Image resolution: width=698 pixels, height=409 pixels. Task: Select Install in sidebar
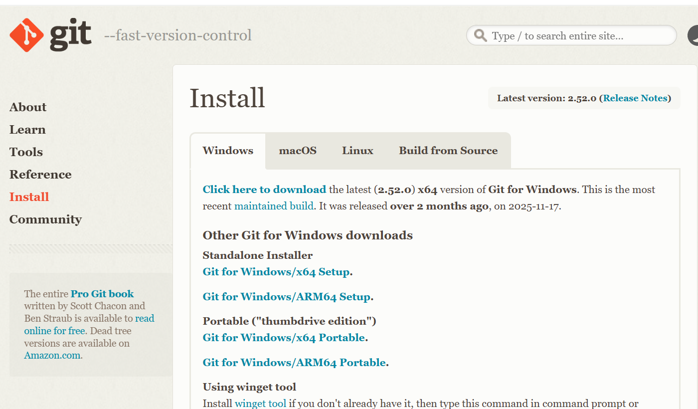click(29, 197)
